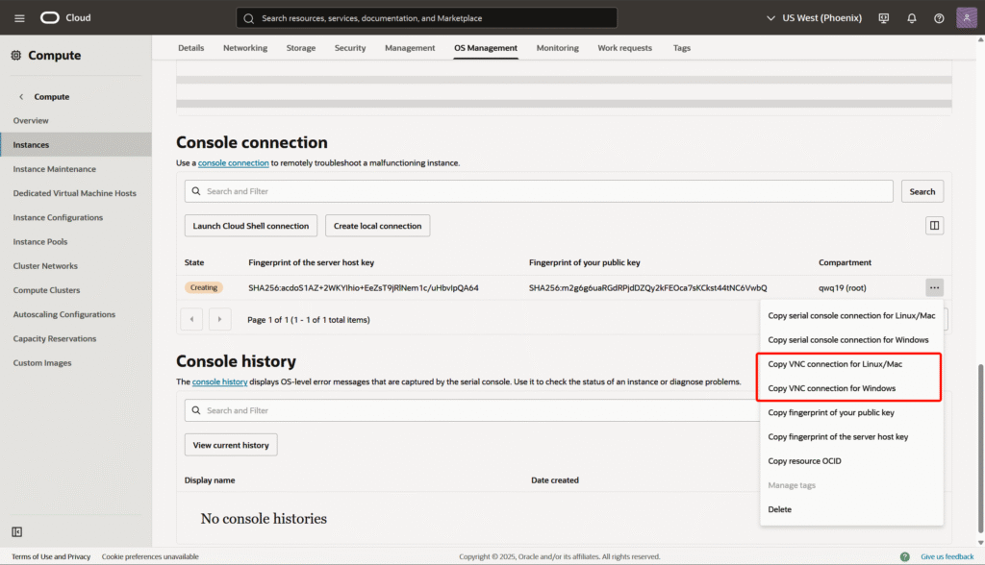Screen dimensions: 985x565
Task: Follow the console history link
Action: (219, 381)
